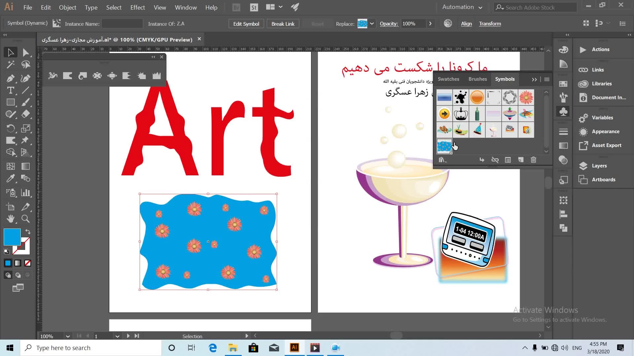Select the Hand tool
Viewport: 634px width, 356px height.
11,219
